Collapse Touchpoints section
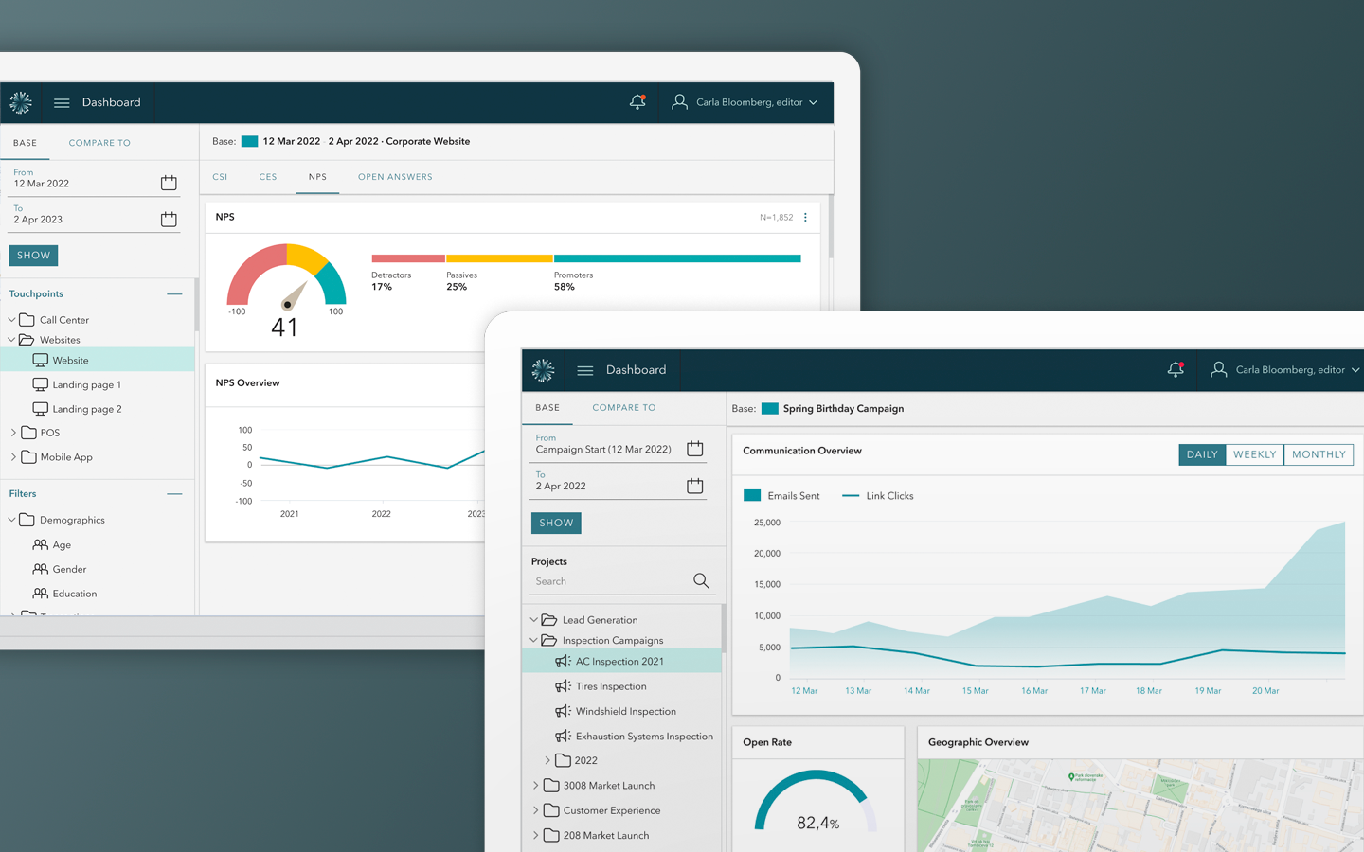 (174, 294)
